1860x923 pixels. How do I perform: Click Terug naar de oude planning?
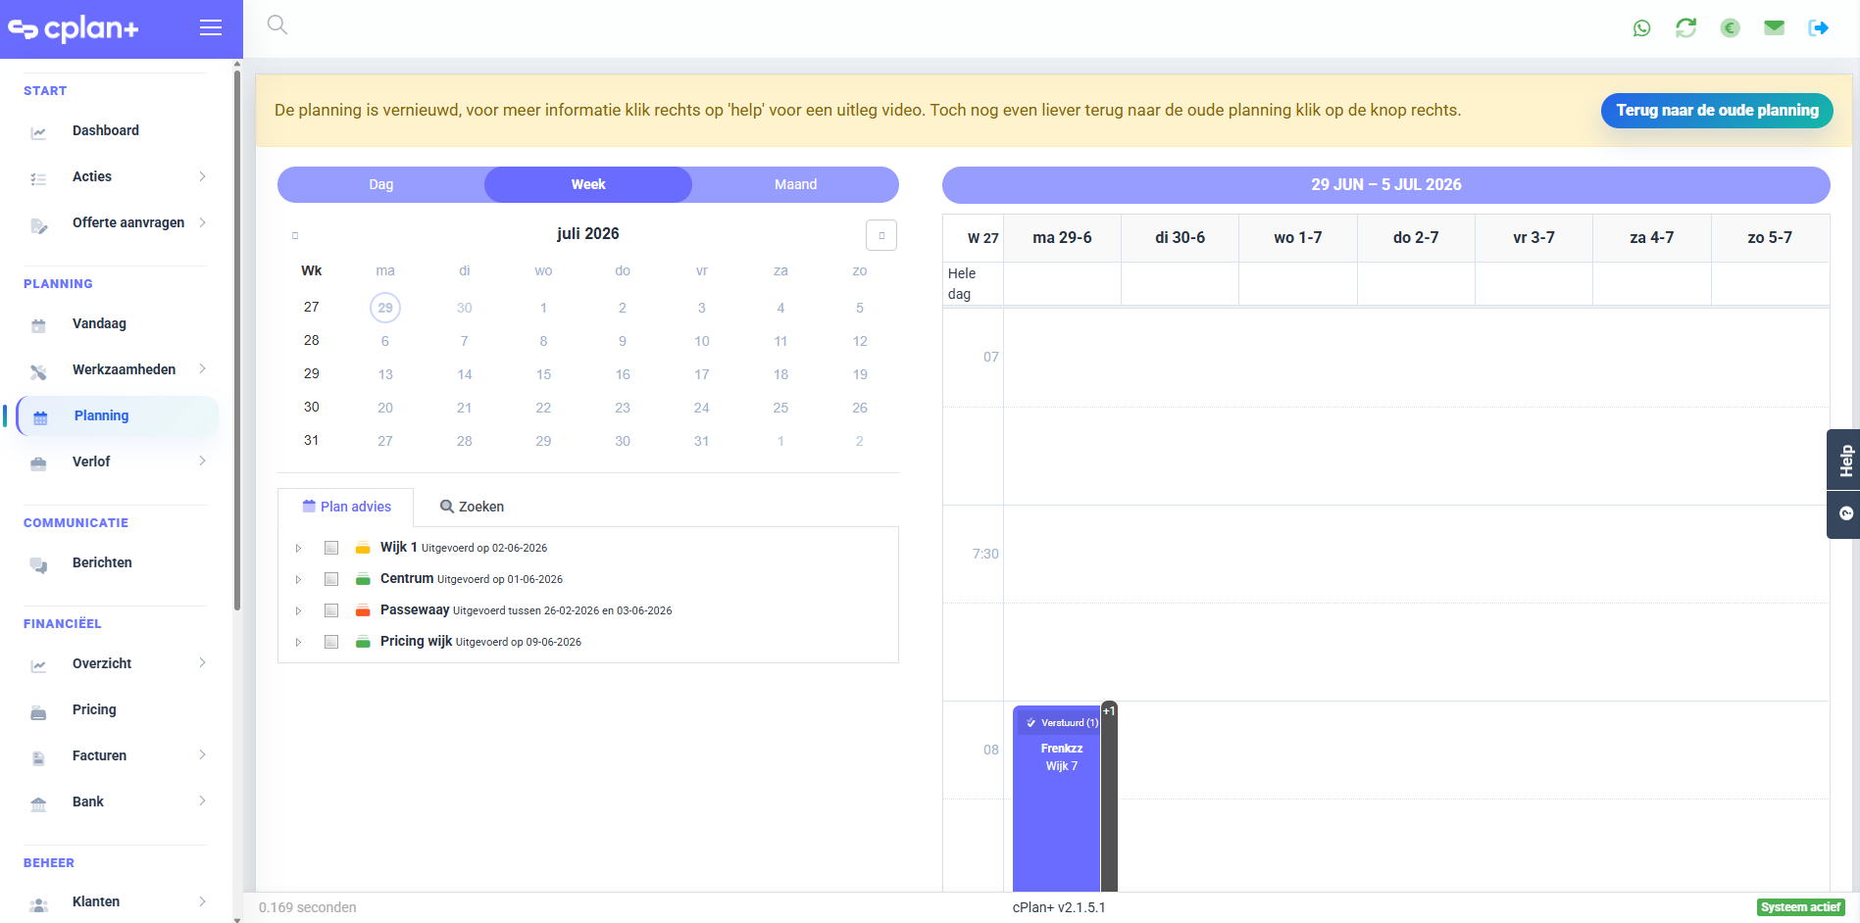point(1717,111)
